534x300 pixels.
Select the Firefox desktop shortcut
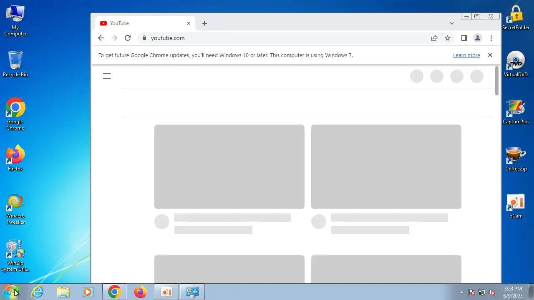[x=15, y=158]
